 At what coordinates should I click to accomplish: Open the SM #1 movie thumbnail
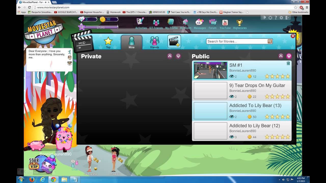[210, 70]
